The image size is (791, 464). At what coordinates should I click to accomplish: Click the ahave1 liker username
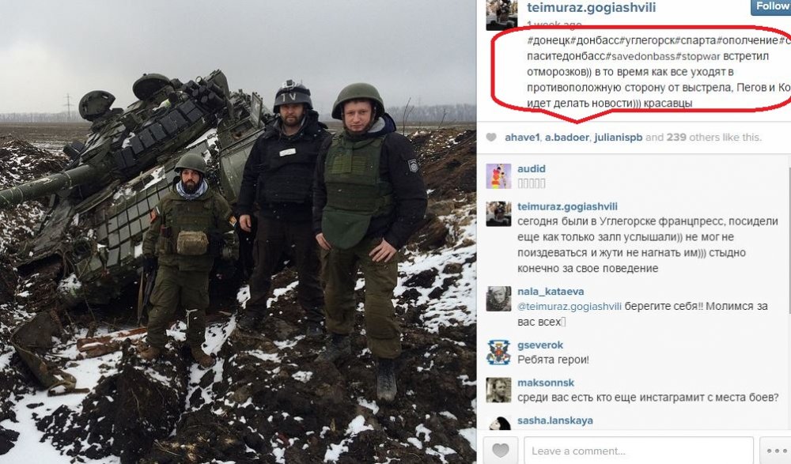522,138
